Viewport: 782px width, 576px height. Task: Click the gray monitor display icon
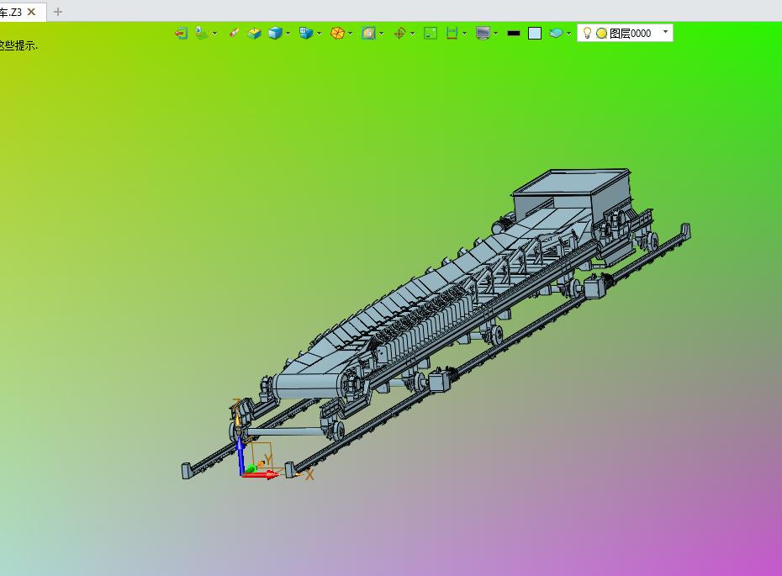483,33
